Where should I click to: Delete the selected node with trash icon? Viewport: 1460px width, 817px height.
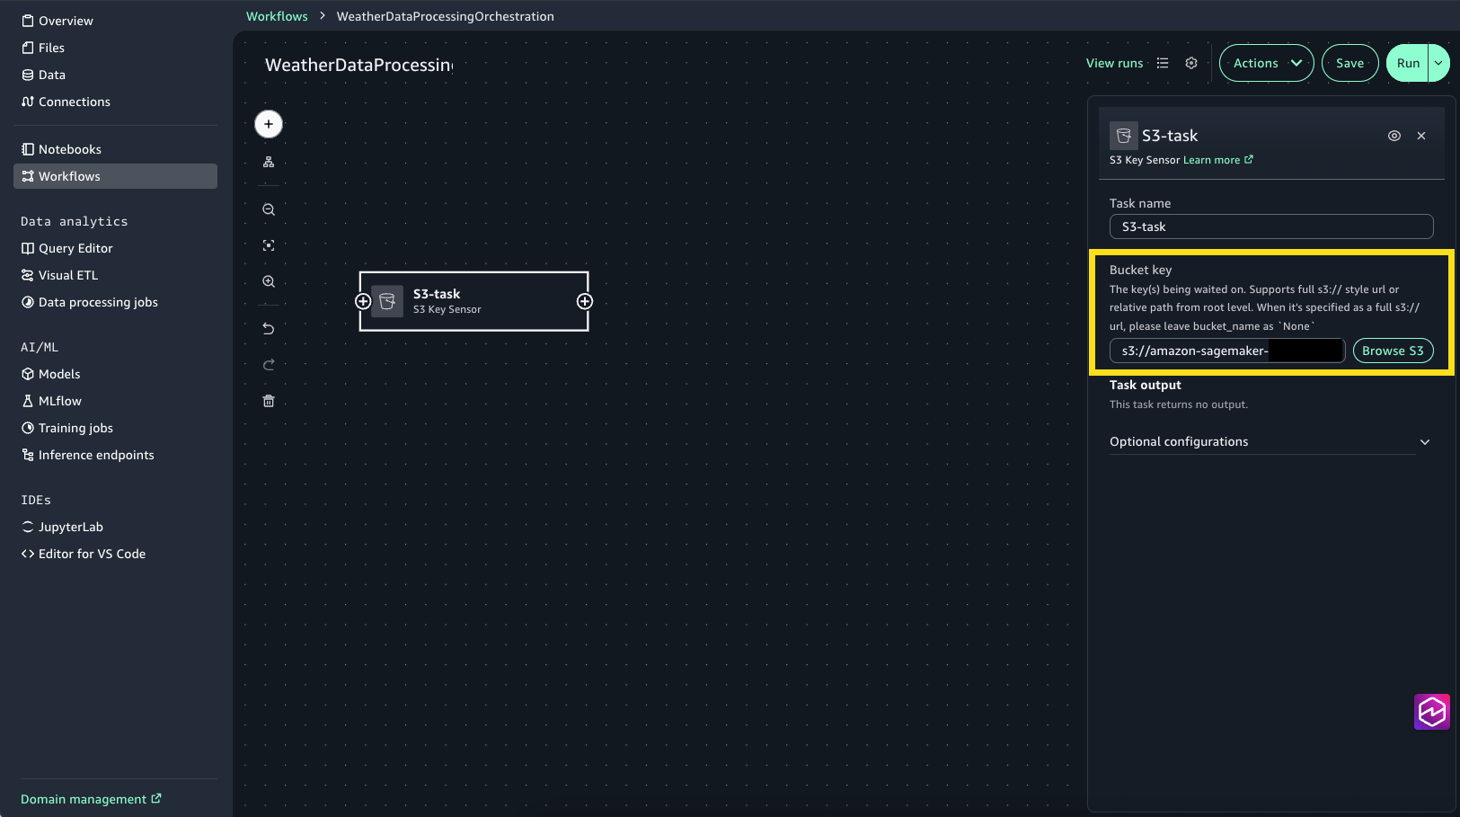[x=269, y=401]
